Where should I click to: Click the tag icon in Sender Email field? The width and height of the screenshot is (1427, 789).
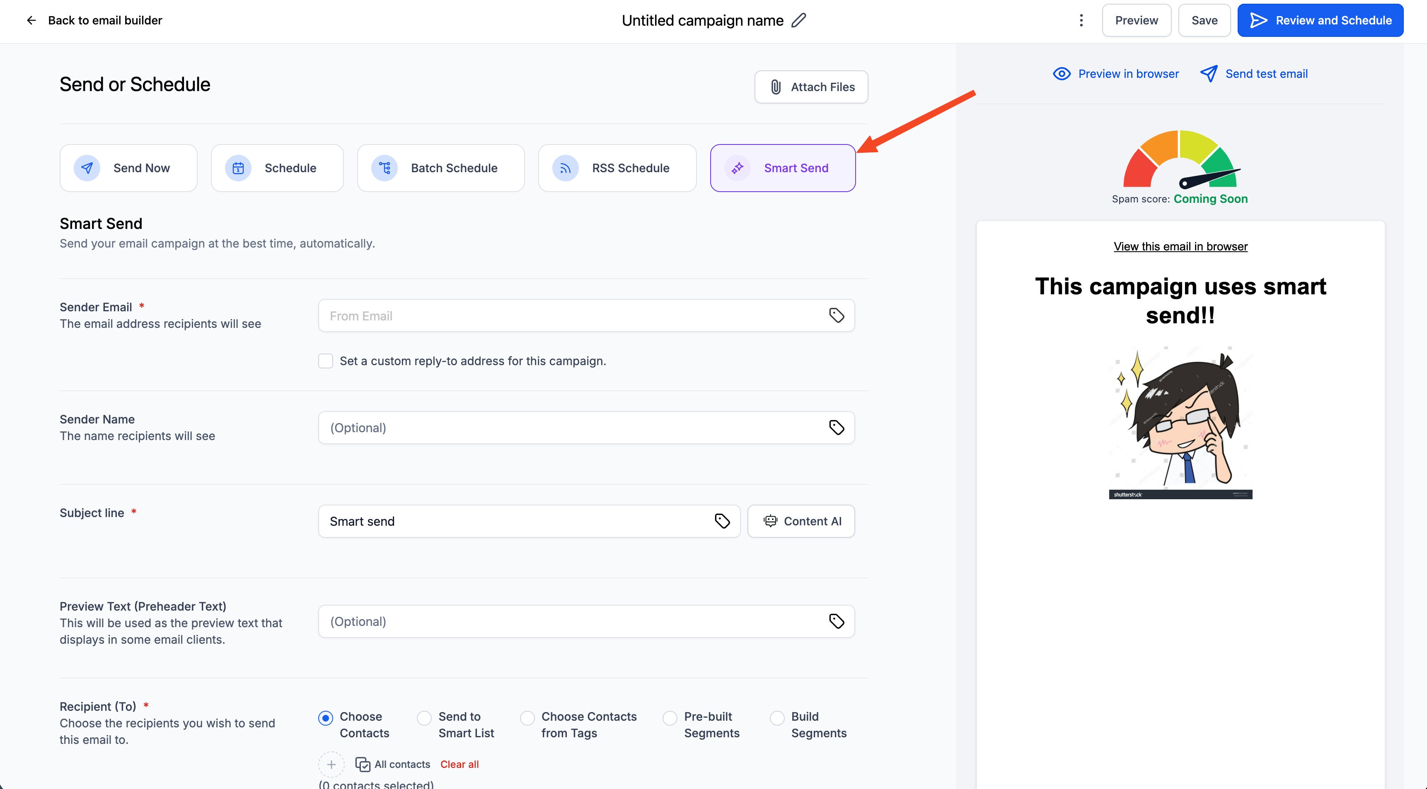point(836,315)
